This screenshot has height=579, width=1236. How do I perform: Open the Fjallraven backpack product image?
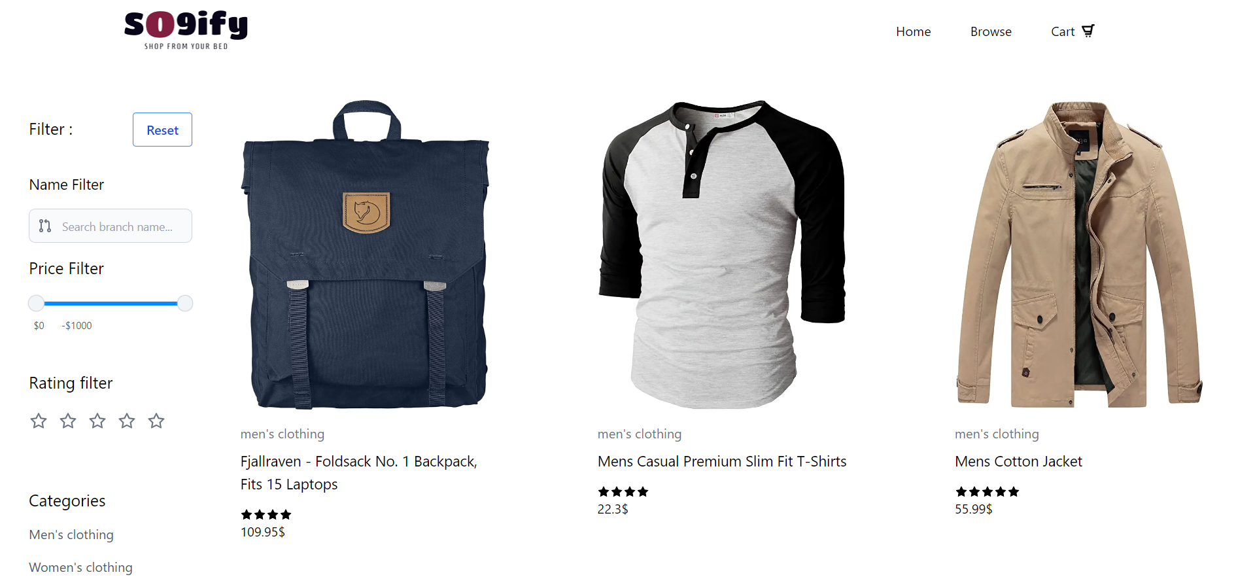click(x=366, y=254)
